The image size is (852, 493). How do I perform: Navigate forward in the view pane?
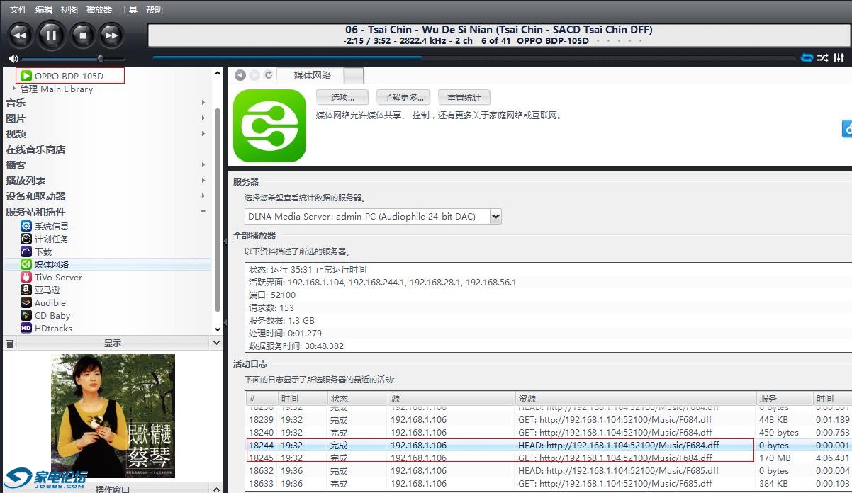254,75
